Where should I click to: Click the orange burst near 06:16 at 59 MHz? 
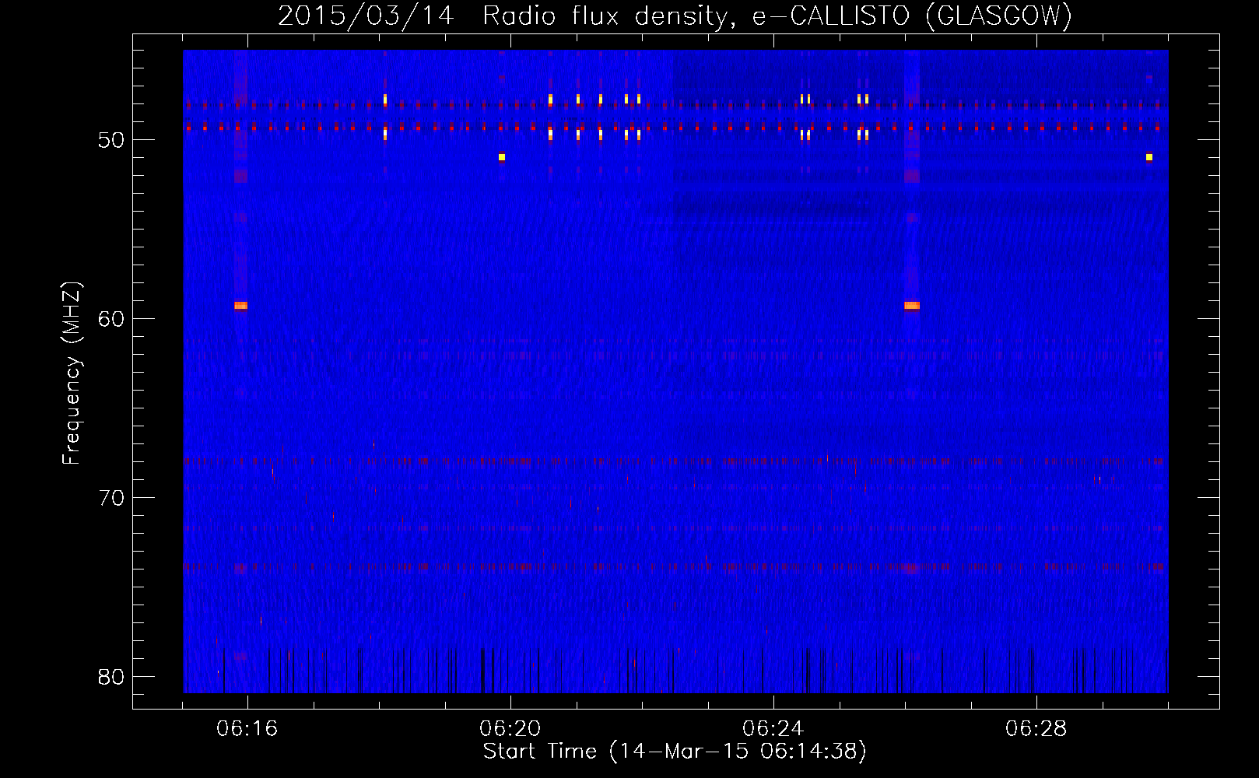click(x=240, y=306)
